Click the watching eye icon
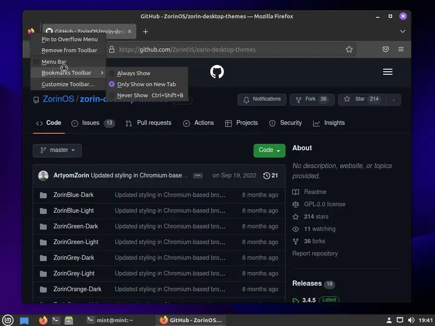The width and height of the screenshot is (435, 326). click(296, 229)
